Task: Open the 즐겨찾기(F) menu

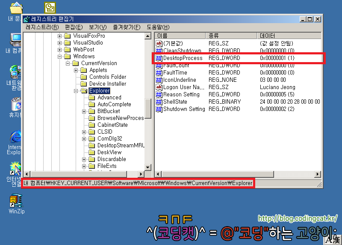Action: click(127, 27)
